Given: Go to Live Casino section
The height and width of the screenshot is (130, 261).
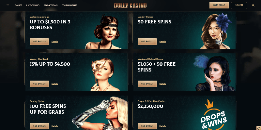Looking at the screenshot, I should pyautogui.click(x=33, y=5).
